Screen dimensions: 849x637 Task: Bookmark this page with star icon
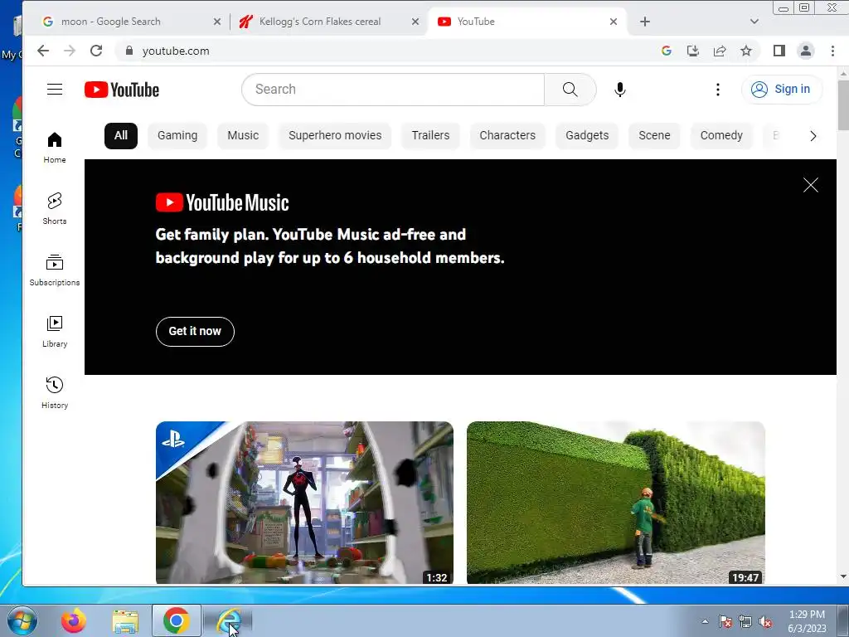click(746, 51)
